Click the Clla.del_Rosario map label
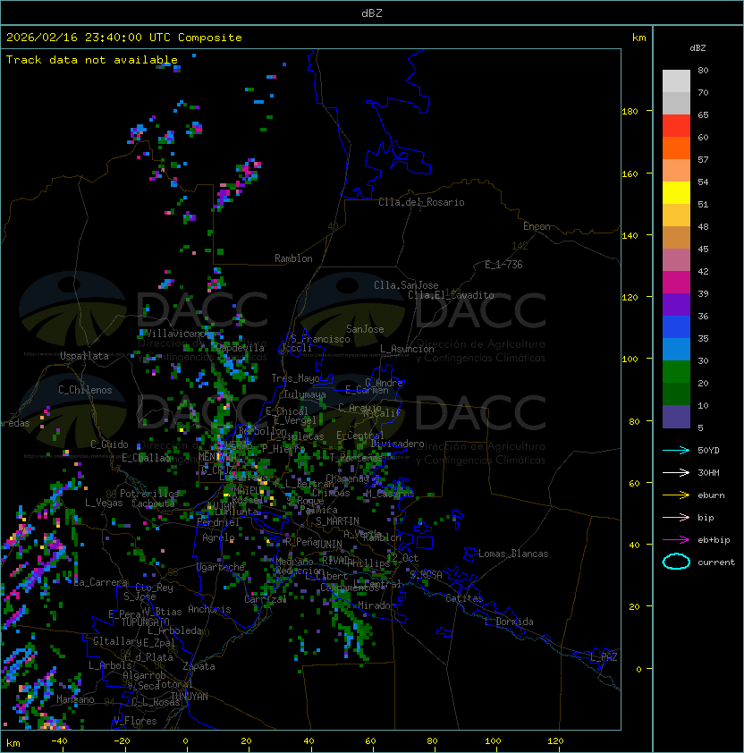The width and height of the screenshot is (744, 753). pyautogui.click(x=421, y=202)
